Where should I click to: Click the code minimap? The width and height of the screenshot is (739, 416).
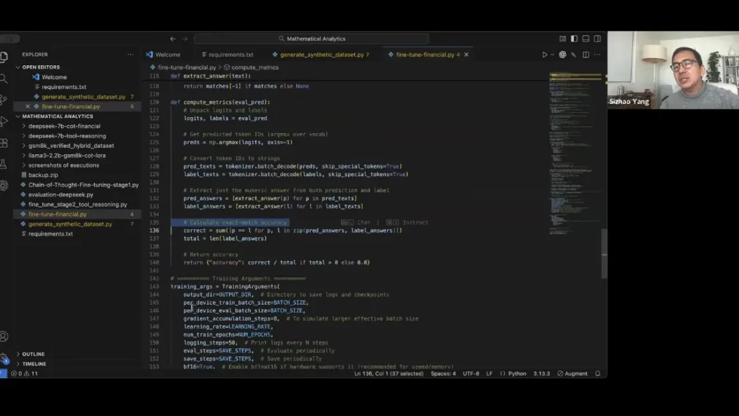[575, 154]
